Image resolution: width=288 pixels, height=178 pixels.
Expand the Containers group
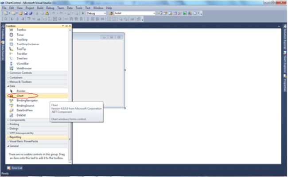click(x=8, y=77)
